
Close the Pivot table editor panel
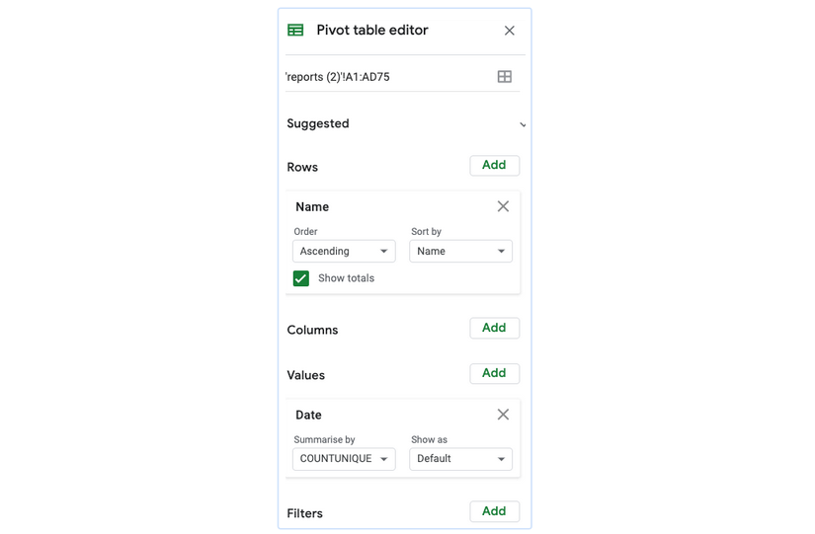click(509, 31)
